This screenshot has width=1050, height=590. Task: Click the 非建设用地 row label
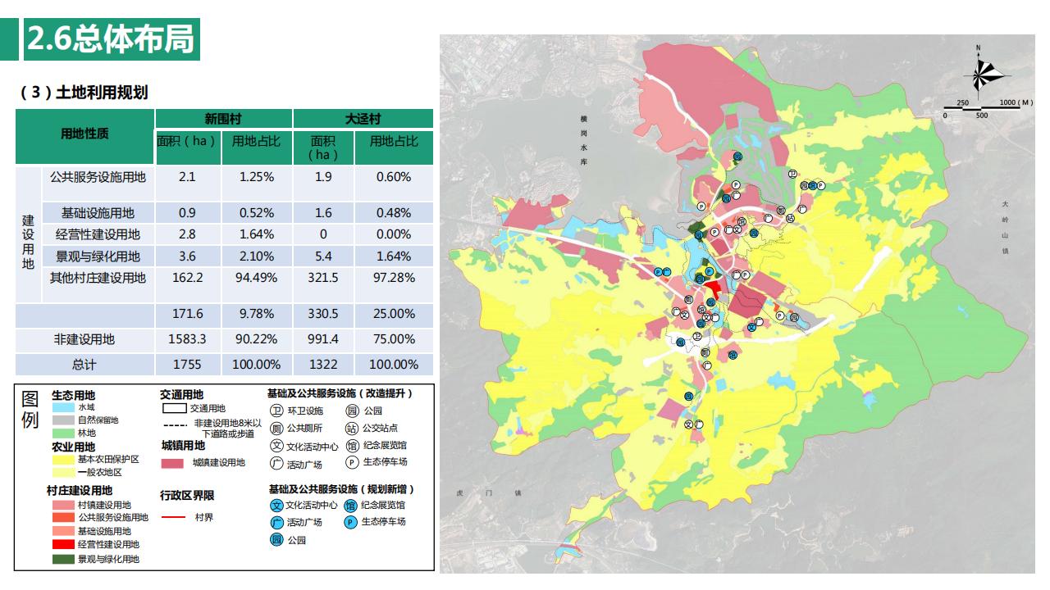(84, 339)
